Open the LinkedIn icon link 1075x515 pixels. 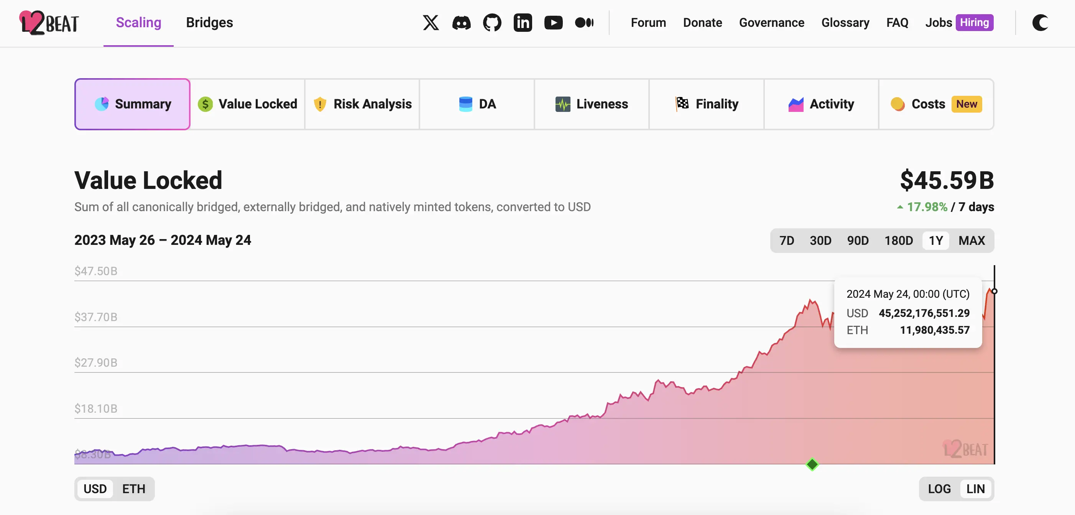(523, 23)
